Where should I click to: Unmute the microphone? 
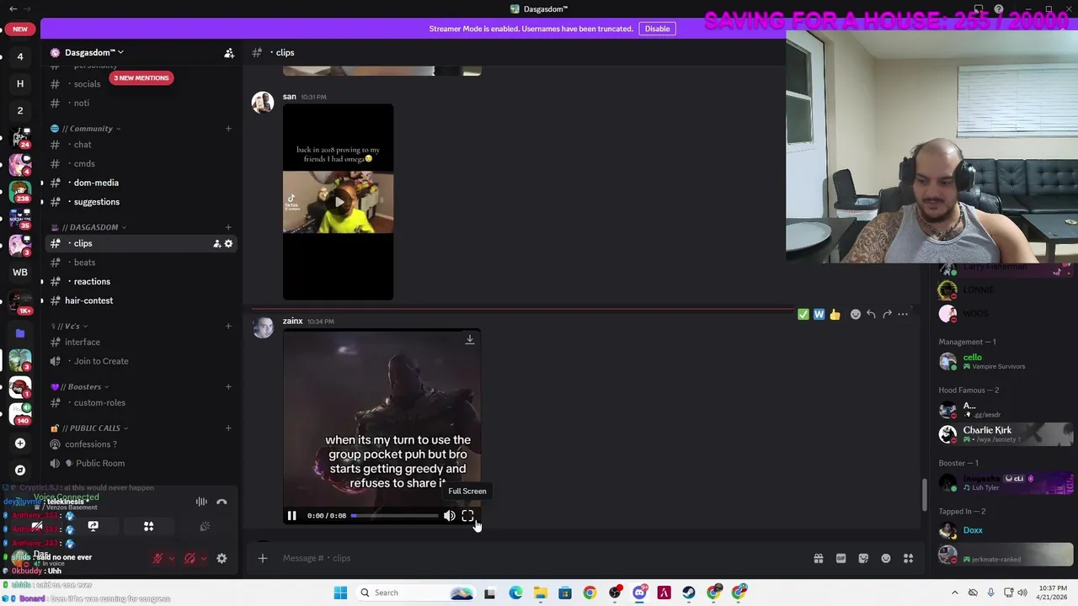(x=157, y=558)
